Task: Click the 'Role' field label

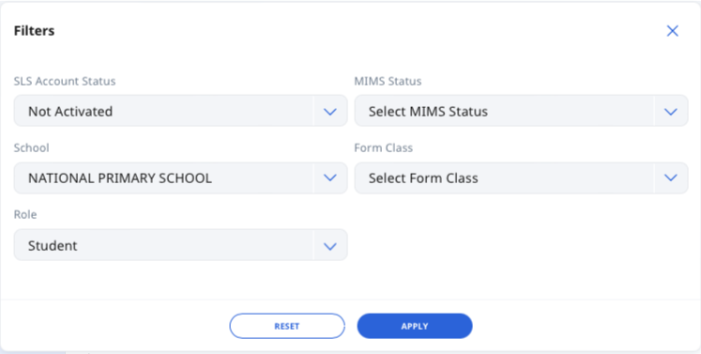Action: (25, 214)
